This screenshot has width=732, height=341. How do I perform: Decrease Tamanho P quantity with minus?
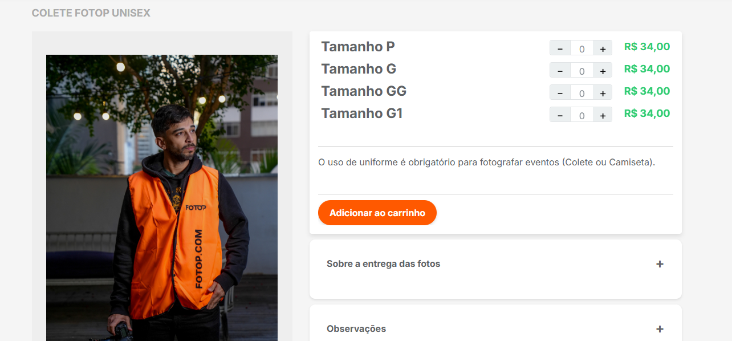pos(560,48)
